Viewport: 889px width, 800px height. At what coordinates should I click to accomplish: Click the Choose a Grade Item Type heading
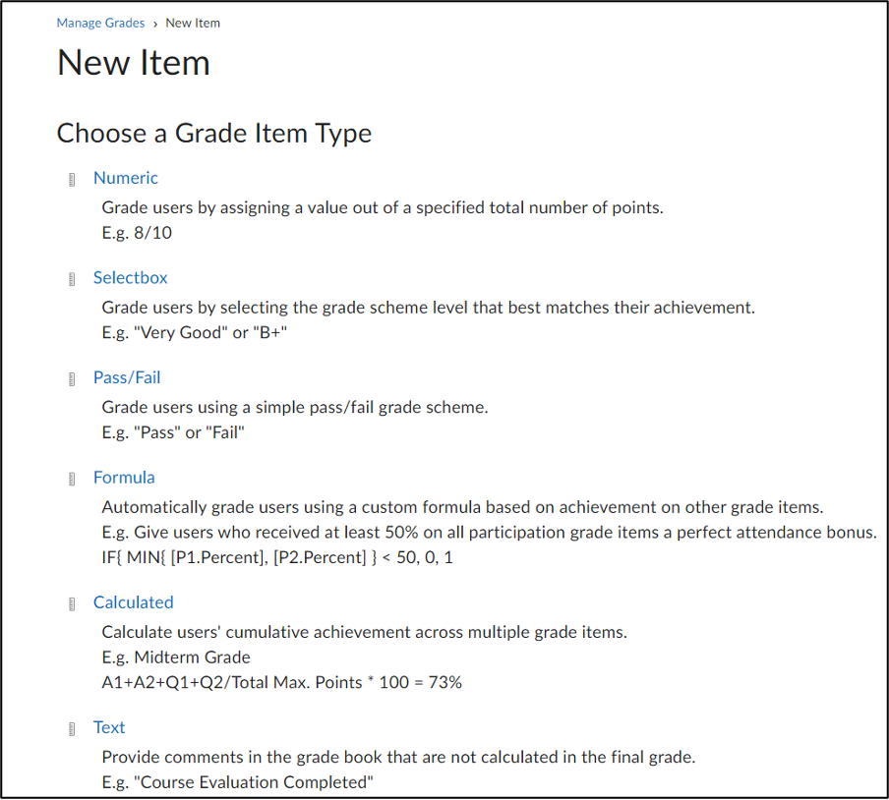(214, 134)
